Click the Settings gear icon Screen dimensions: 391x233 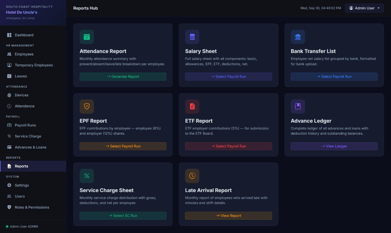click(9, 185)
